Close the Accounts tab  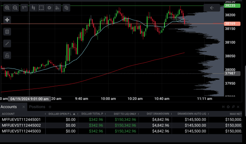pyautogui.click(x=24, y=107)
